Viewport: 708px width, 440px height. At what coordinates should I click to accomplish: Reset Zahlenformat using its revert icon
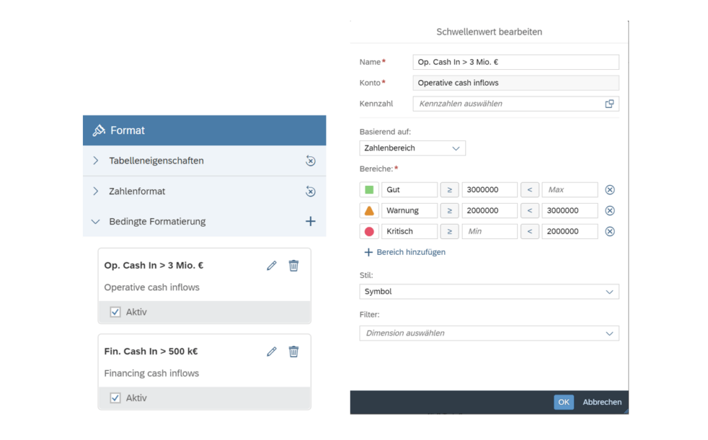(310, 191)
